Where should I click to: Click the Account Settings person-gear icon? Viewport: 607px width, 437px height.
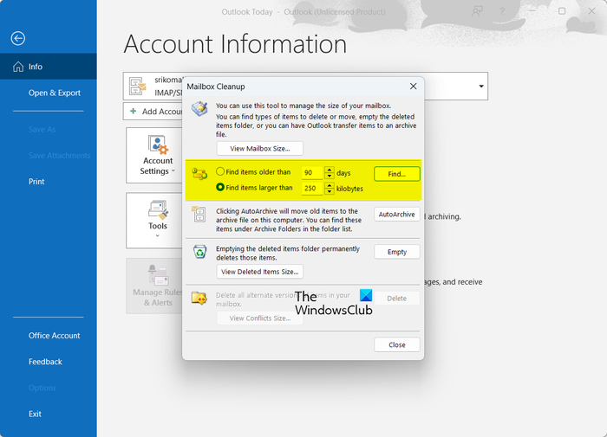tap(158, 145)
